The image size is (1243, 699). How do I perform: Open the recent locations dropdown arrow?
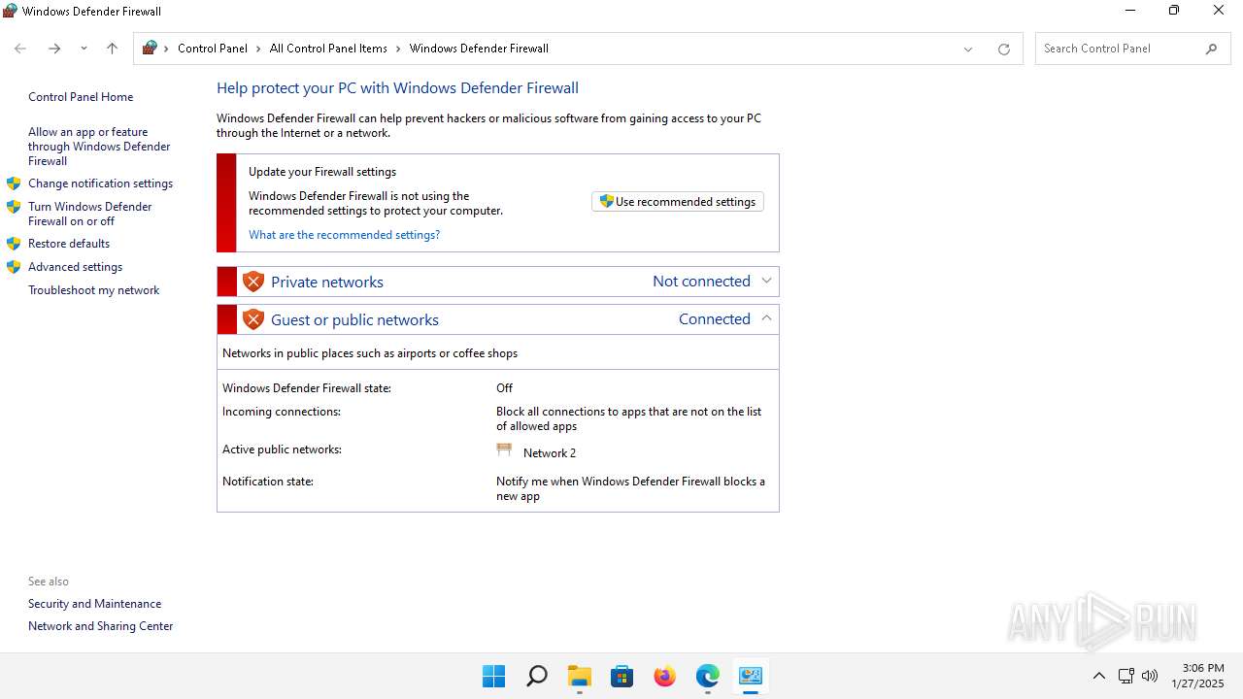click(84, 49)
